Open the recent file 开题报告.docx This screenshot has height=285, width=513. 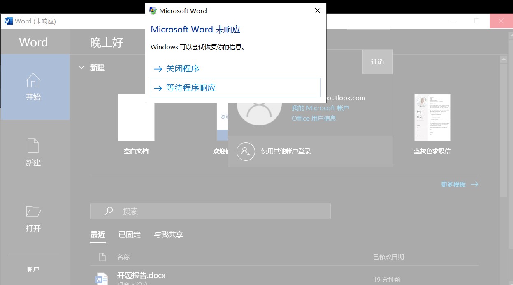click(141, 276)
